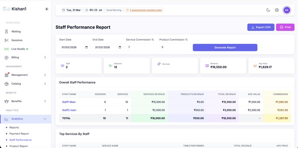The height and width of the screenshot is (148, 298).
Task: Click the ₹19,550.00 revenue value
Action: [218, 67]
